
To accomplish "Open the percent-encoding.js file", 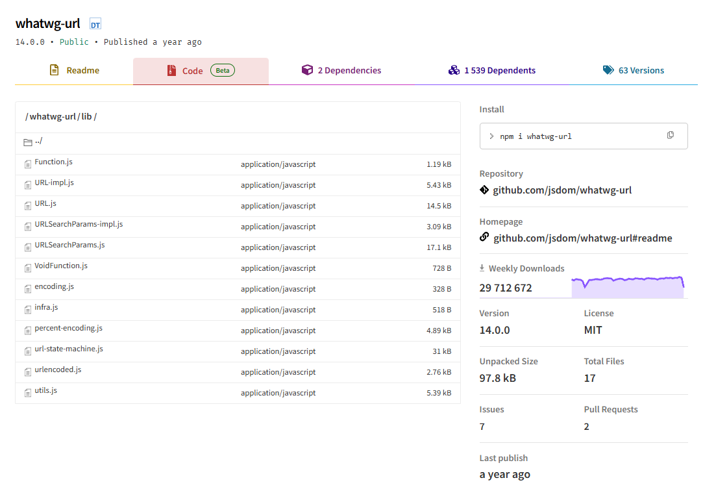I will pyautogui.click(x=68, y=329).
